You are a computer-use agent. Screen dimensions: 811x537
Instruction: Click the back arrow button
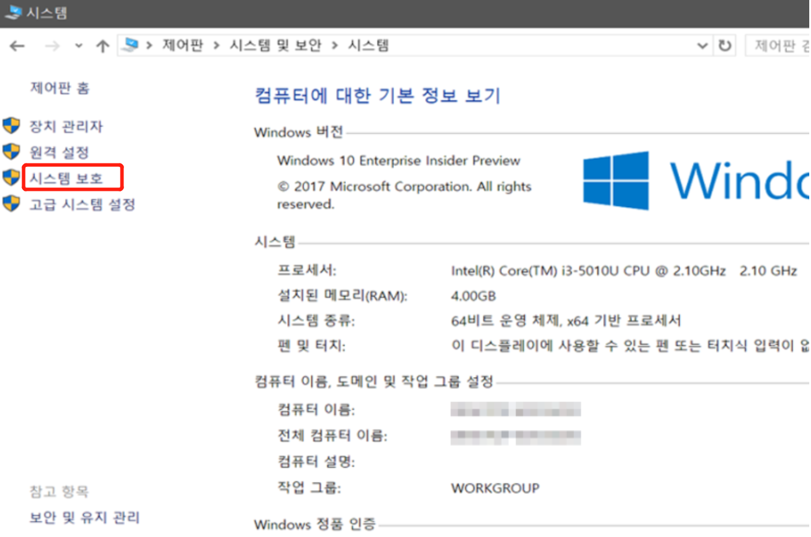(17, 45)
